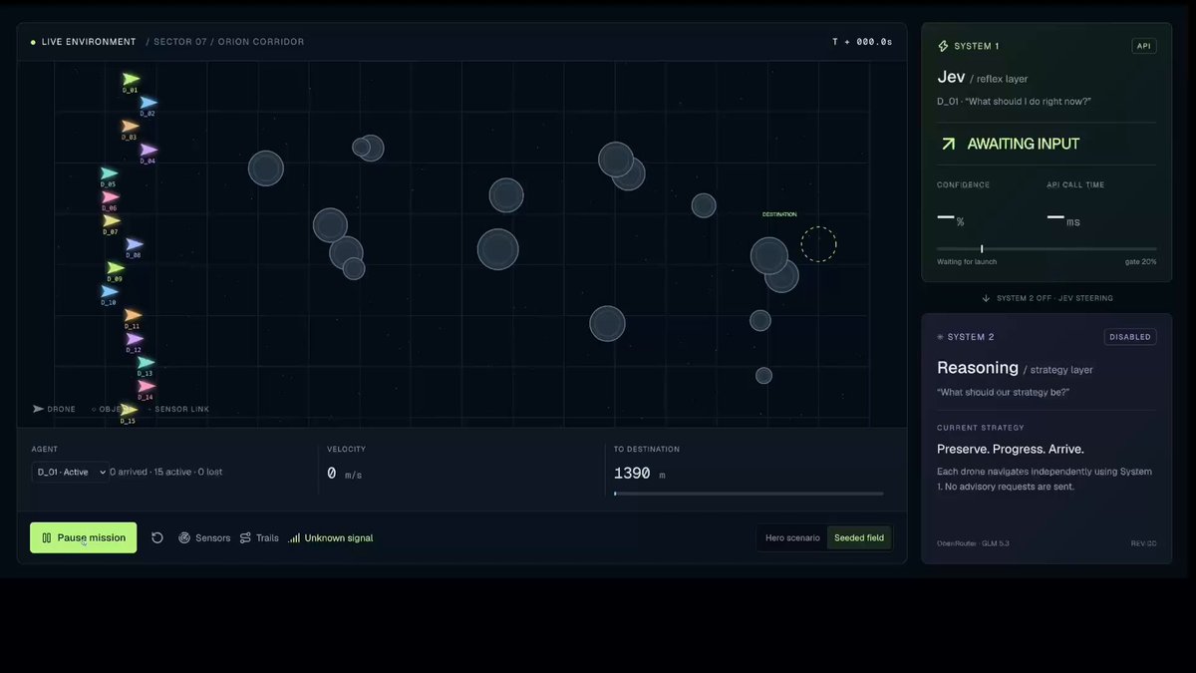Toggle the Sensors overlay

pos(204,537)
